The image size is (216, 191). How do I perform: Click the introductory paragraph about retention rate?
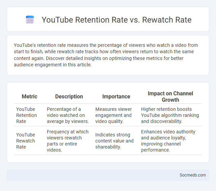click(106, 55)
